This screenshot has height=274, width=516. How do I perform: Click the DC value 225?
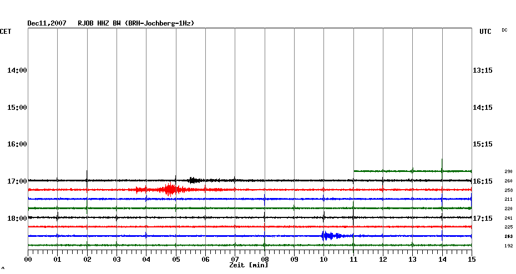click(508, 227)
